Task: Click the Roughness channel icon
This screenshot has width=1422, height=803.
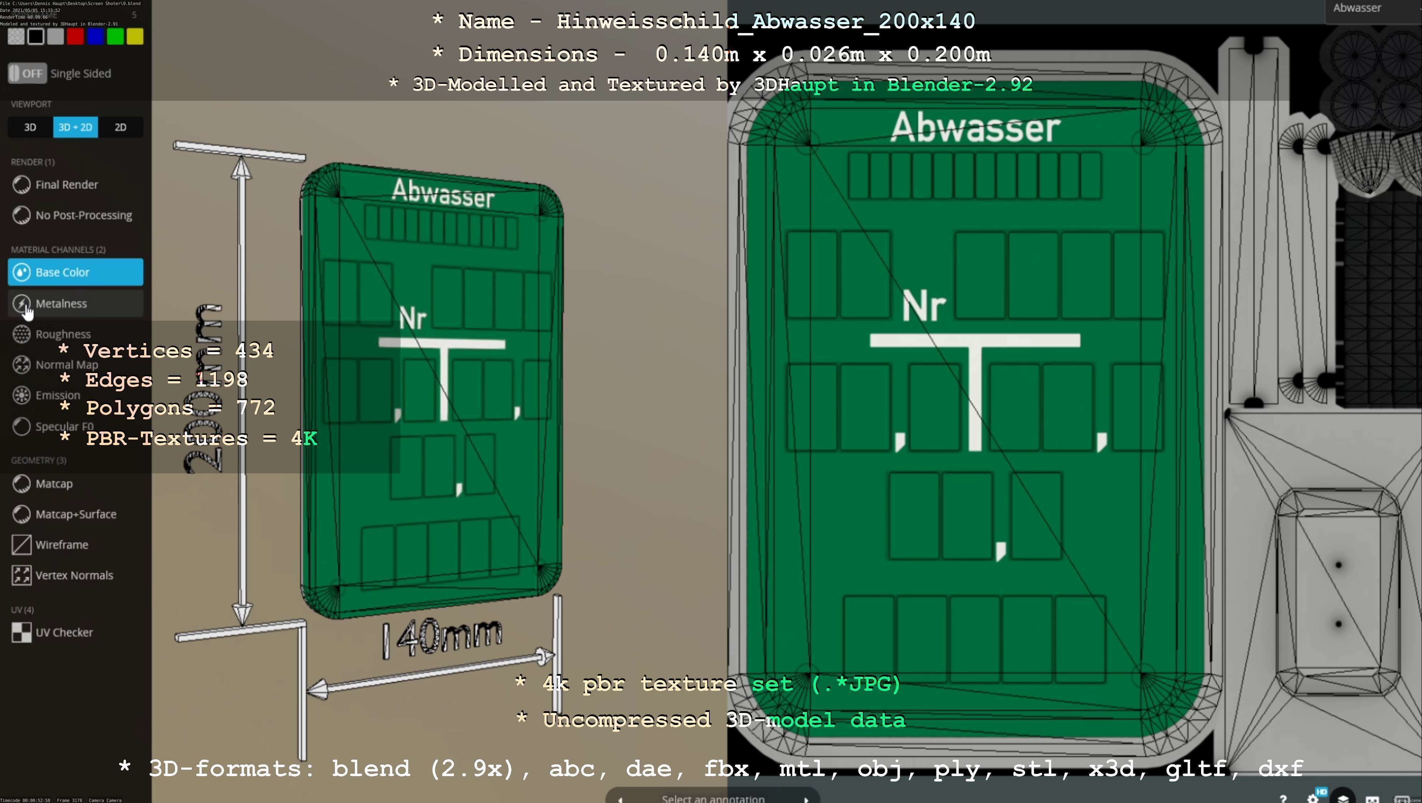Action: (22, 334)
